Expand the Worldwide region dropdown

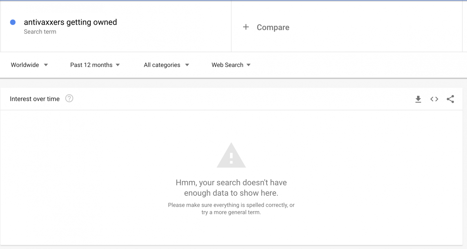(x=29, y=65)
